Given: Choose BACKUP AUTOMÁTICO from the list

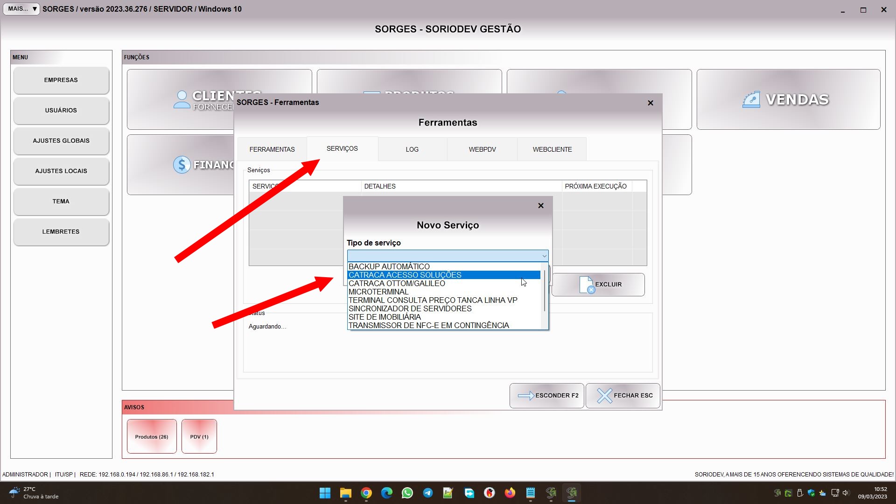Looking at the screenshot, I should (x=444, y=266).
